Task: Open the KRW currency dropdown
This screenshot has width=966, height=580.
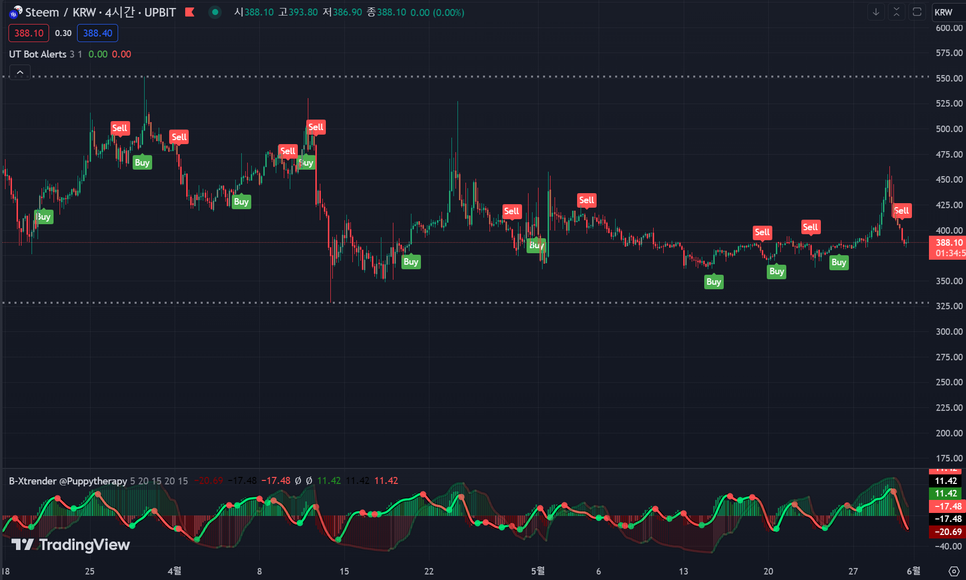Action: point(943,12)
